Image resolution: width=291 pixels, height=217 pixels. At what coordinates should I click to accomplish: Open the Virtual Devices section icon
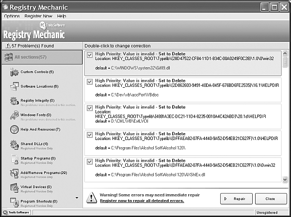pyautogui.click(x=13, y=187)
